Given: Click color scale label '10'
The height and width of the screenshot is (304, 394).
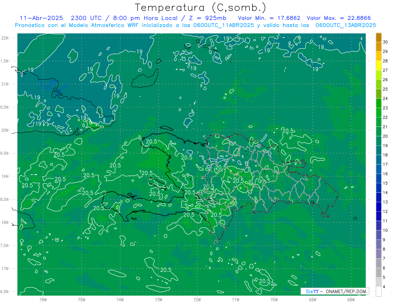Looking at the screenshot, I should tap(385, 230).
